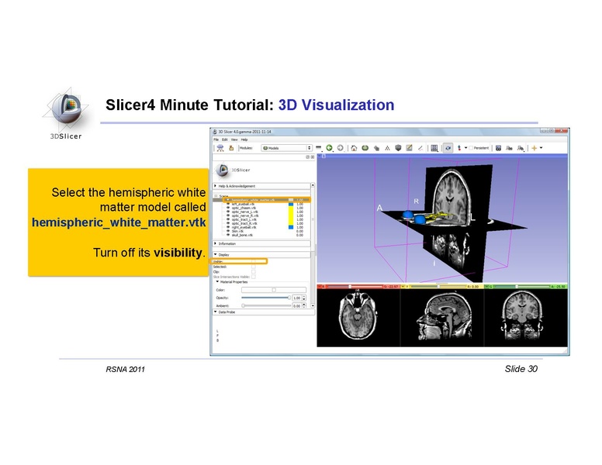
Task: Open the crosshair options dropdown arrow
Action: click(541, 148)
